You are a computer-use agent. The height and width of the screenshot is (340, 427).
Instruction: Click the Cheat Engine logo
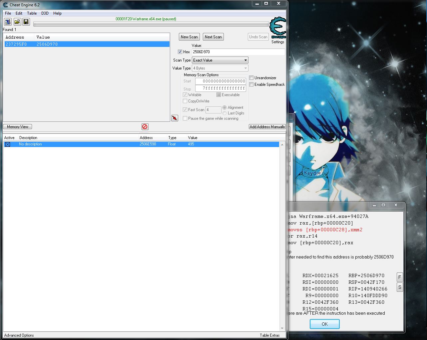(277, 28)
